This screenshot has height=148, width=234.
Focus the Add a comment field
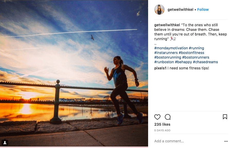click(188, 141)
